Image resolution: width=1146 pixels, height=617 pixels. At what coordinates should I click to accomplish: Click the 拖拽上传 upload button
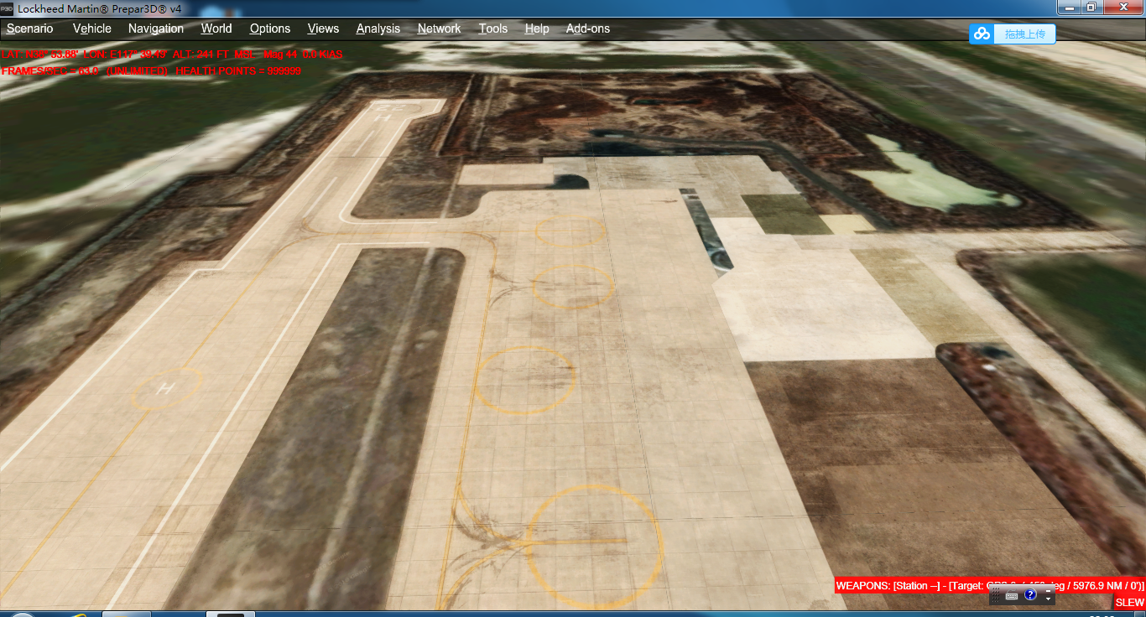[1024, 34]
